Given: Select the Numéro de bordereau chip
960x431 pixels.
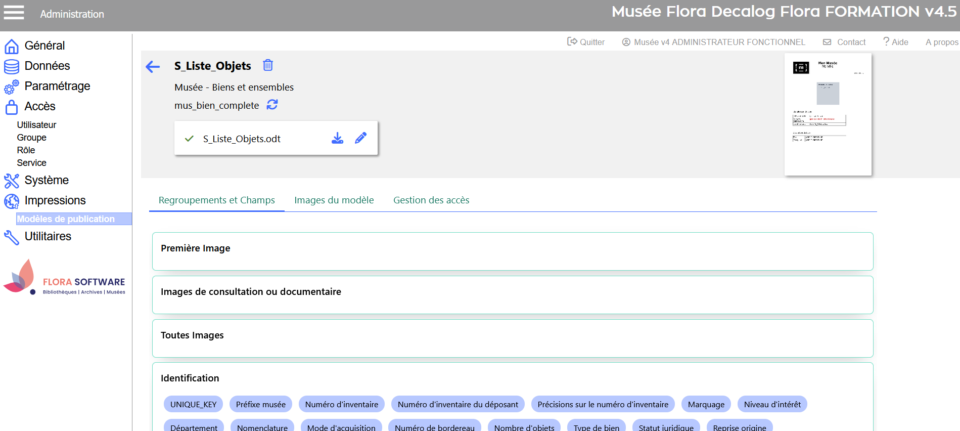Looking at the screenshot, I should (x=435, y=426).
